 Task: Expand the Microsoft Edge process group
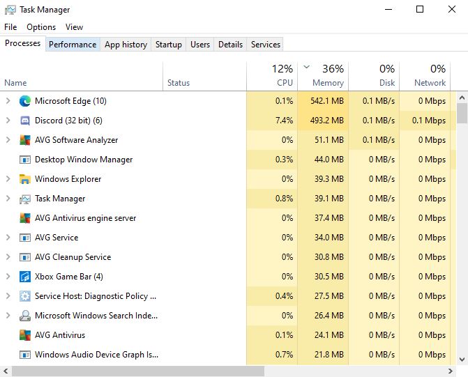click(8, 101)
